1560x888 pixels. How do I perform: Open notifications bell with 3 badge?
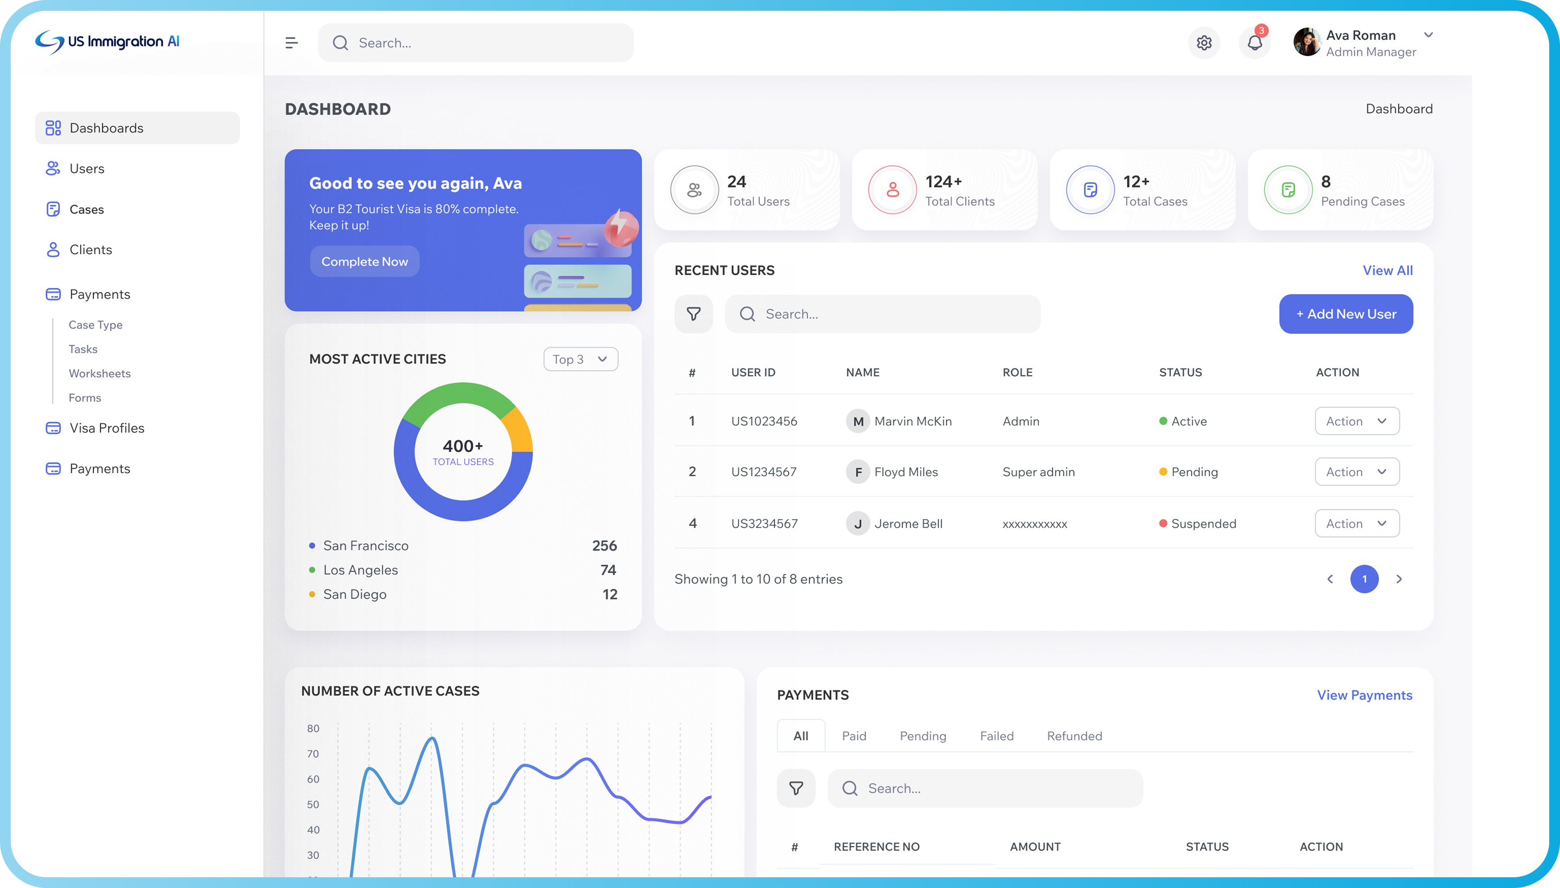(x=1255, y=43)
